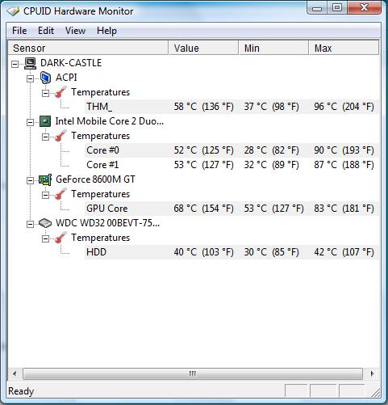Select the ACPI monitor icon
This screenshot has width=388, height=405.
click(45, 78)
